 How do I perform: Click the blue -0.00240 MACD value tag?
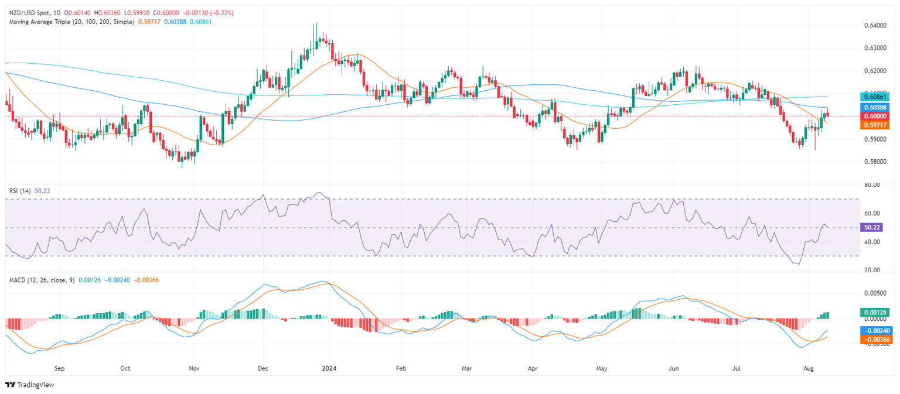(877, 330)
